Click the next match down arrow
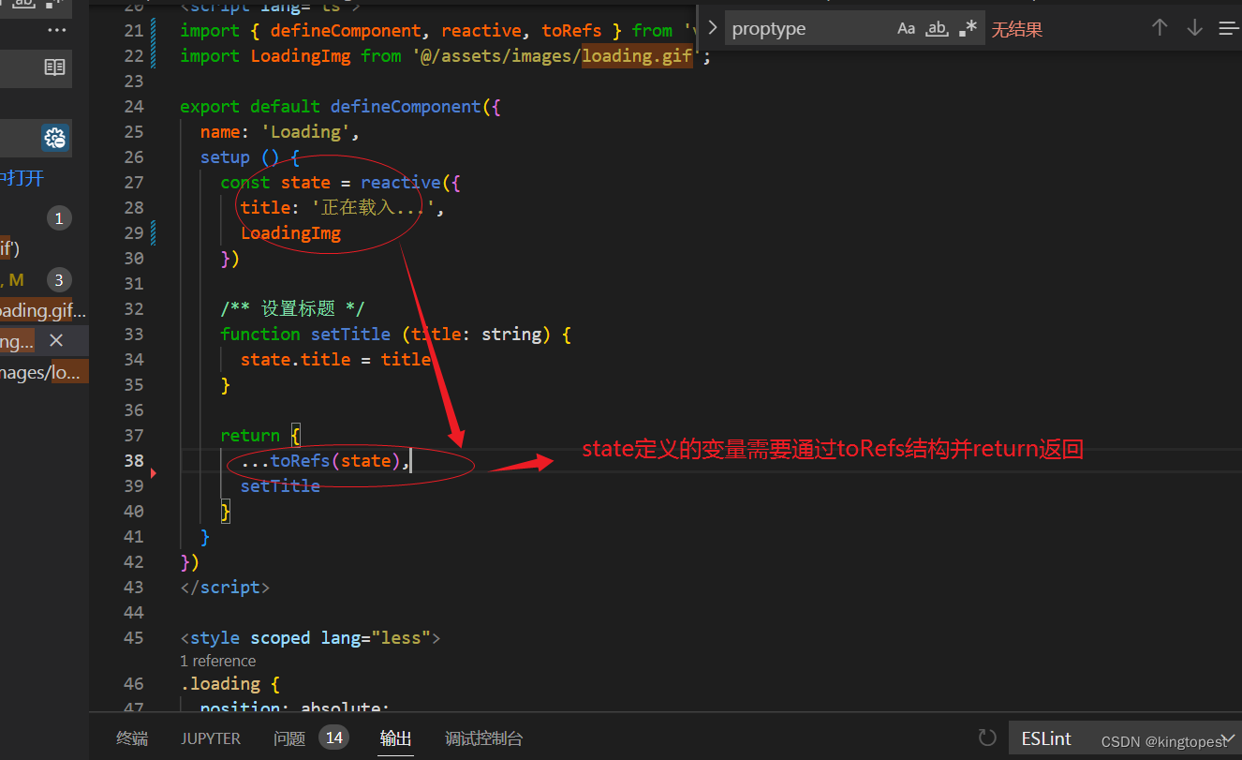Screen dimensions: 1242x760 click(x=1194, y=28)
